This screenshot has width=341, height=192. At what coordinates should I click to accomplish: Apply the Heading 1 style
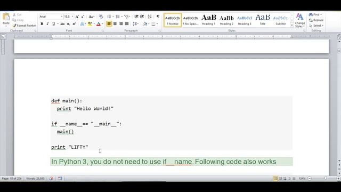click(x=208, y=20)
